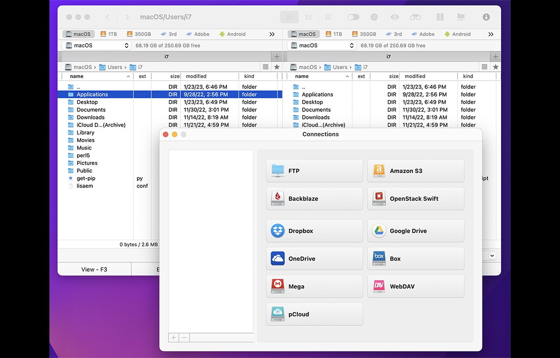Image resolution: width=560 pixels, height=358 pixels.
Task: Toggle the hidden files switch in toolbar
Action: point(353,17)
